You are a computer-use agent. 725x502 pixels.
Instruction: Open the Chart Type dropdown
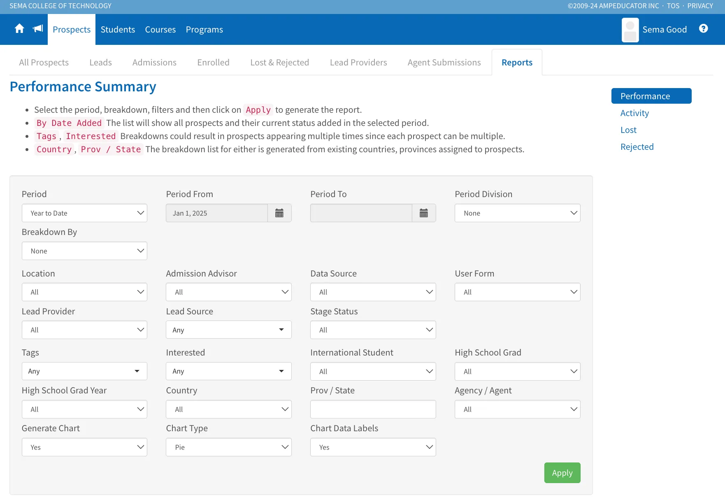229,447
